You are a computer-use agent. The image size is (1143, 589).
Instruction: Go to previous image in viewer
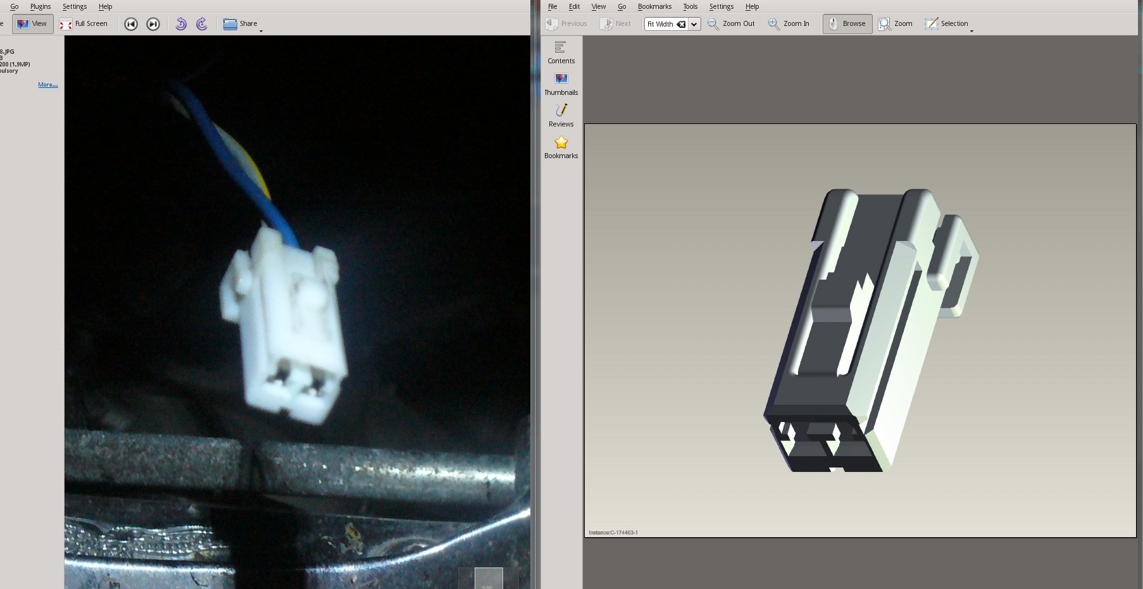point(131,24)
